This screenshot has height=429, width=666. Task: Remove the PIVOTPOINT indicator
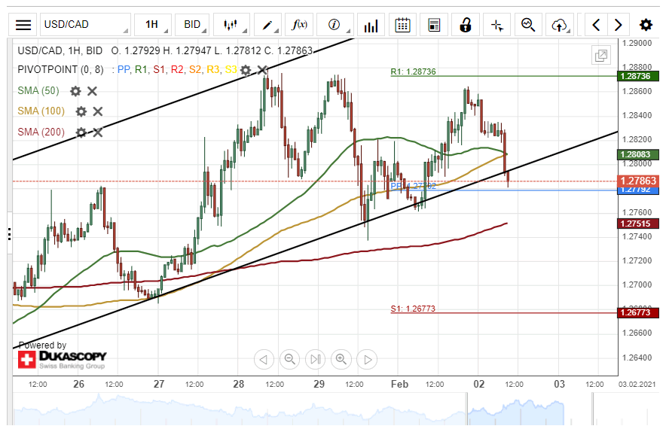click(x=262, y=69)
